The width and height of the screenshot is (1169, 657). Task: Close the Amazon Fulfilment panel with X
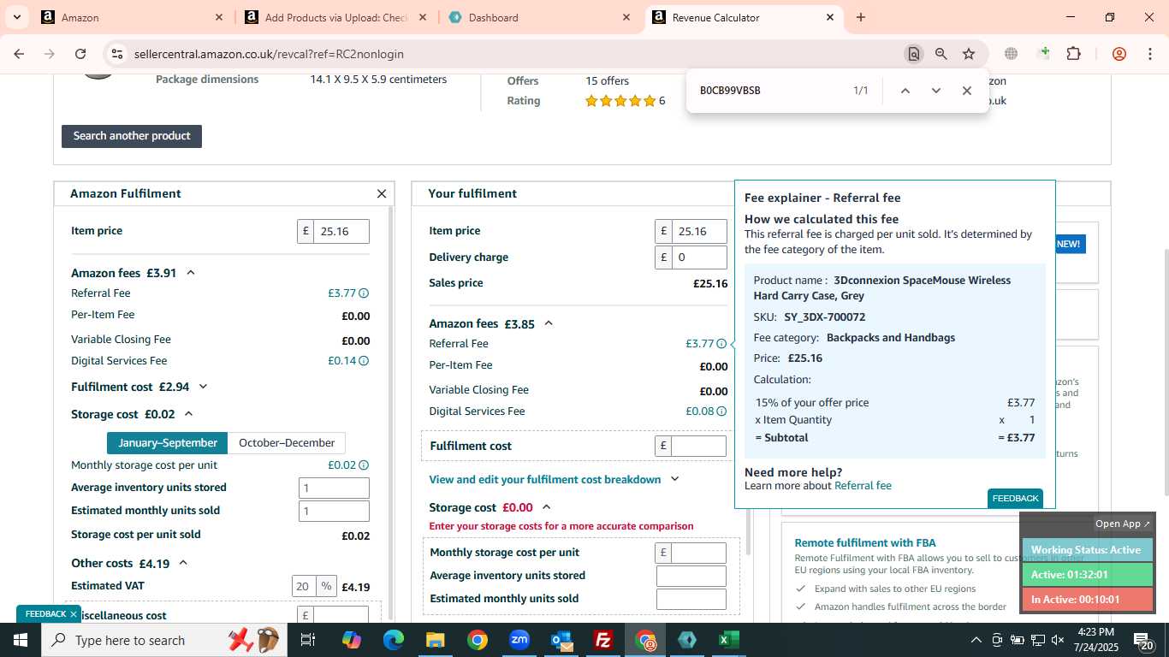click(382, 194)
